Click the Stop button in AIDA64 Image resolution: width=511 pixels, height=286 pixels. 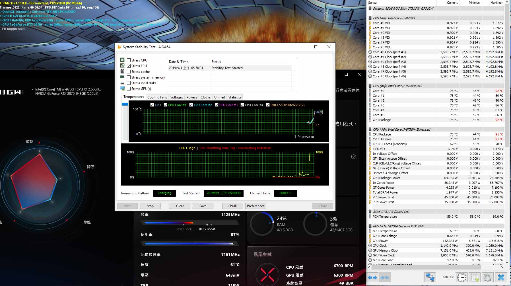(x=150, y=206)
